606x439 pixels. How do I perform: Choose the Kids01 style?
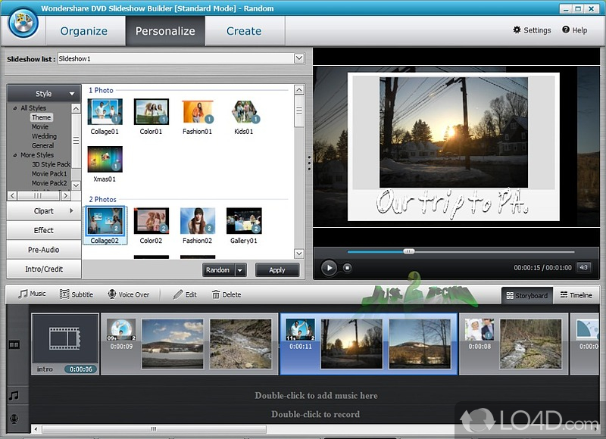pos(245,111)
